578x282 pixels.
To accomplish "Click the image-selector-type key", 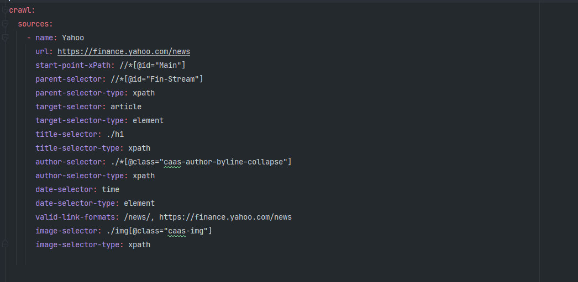I will point(80,245).
